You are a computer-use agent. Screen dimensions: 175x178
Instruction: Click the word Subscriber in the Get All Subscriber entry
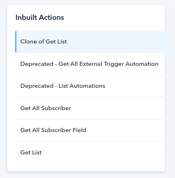56,108
